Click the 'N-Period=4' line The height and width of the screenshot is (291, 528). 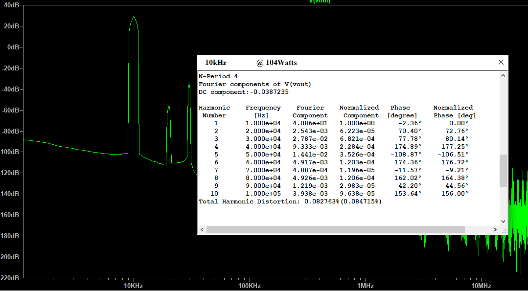(218, 76)
